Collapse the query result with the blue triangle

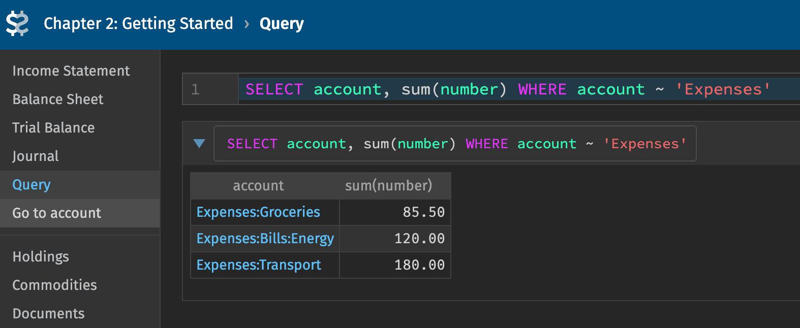tap(199, 144)
